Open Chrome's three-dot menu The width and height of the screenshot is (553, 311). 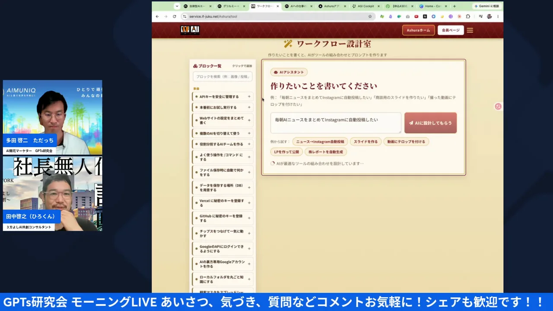tap(498, 16)
